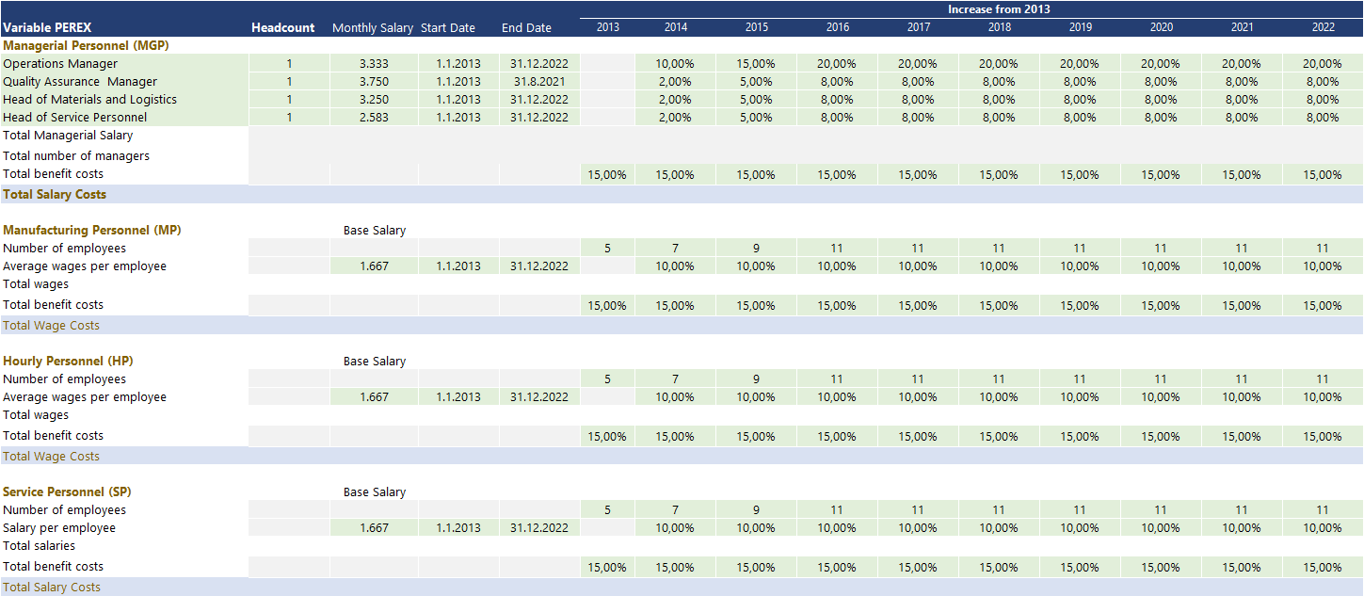Select Manufacturing Personnel 2013 employee count
Screen dimensions: 1364x596
tap(607, 249)
